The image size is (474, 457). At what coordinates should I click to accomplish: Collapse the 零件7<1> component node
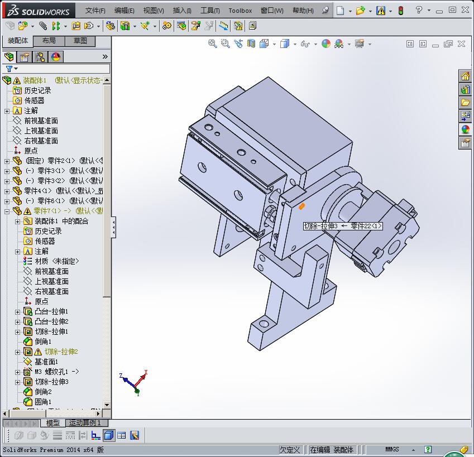[x=7, y=211]
